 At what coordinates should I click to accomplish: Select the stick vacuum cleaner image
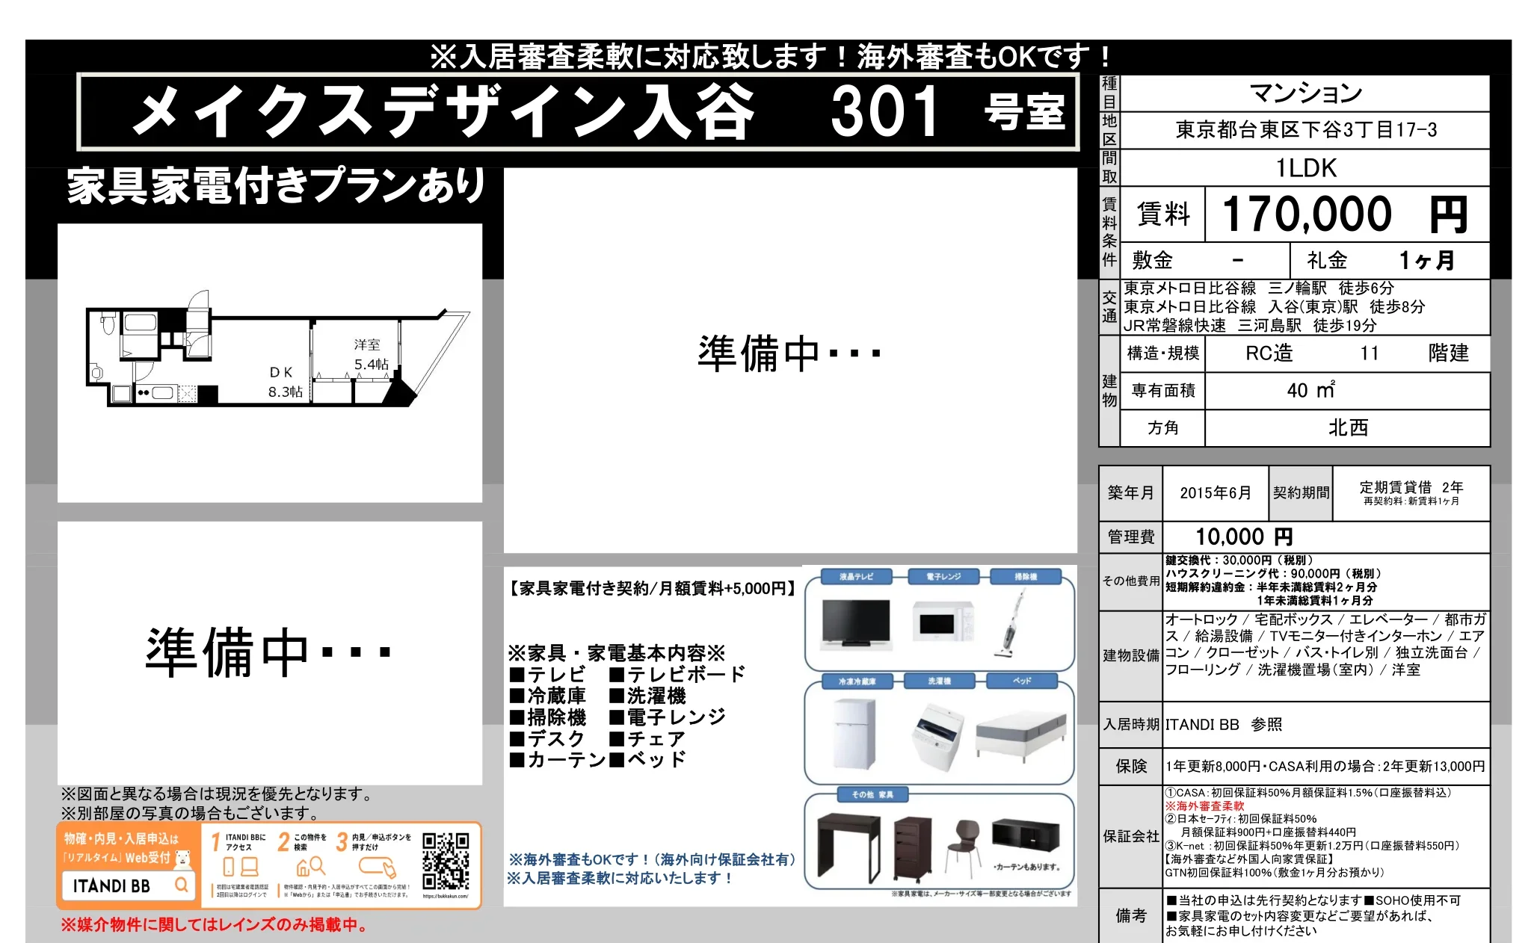click(1011, 624)
